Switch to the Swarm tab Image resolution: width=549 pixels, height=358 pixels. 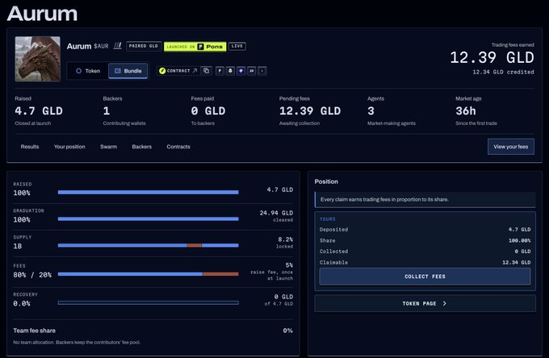[x=108, y=147]
